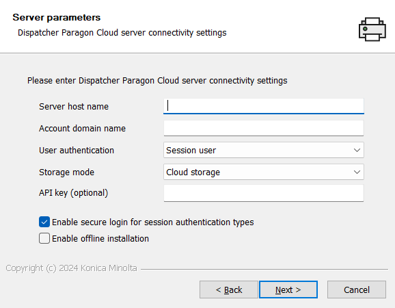
Task: Click the User authentication label
Action: coord(77,151)
